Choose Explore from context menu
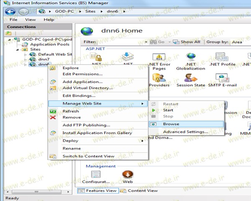The width and height of the screenshot is (251, 201). point(98,68)
